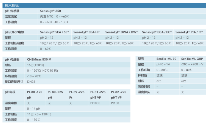Click the CHEMtrac 830 M cell
This screenshot has width=209, height=126.
click(39, 59)
